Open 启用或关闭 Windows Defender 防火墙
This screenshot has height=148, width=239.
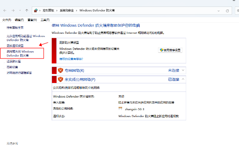(20, 53)
